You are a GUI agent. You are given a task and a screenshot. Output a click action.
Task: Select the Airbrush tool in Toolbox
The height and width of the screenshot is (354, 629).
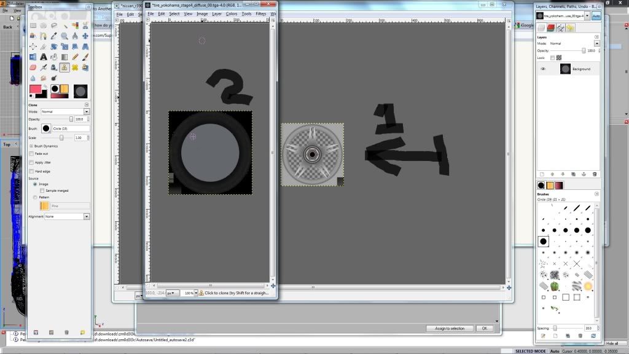(x=44, y=68)
